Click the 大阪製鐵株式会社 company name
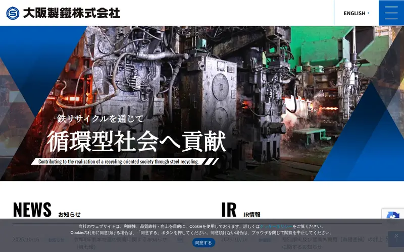Viewport: 404px width, 252px height. pyautogui.click(x=72, y=13)
